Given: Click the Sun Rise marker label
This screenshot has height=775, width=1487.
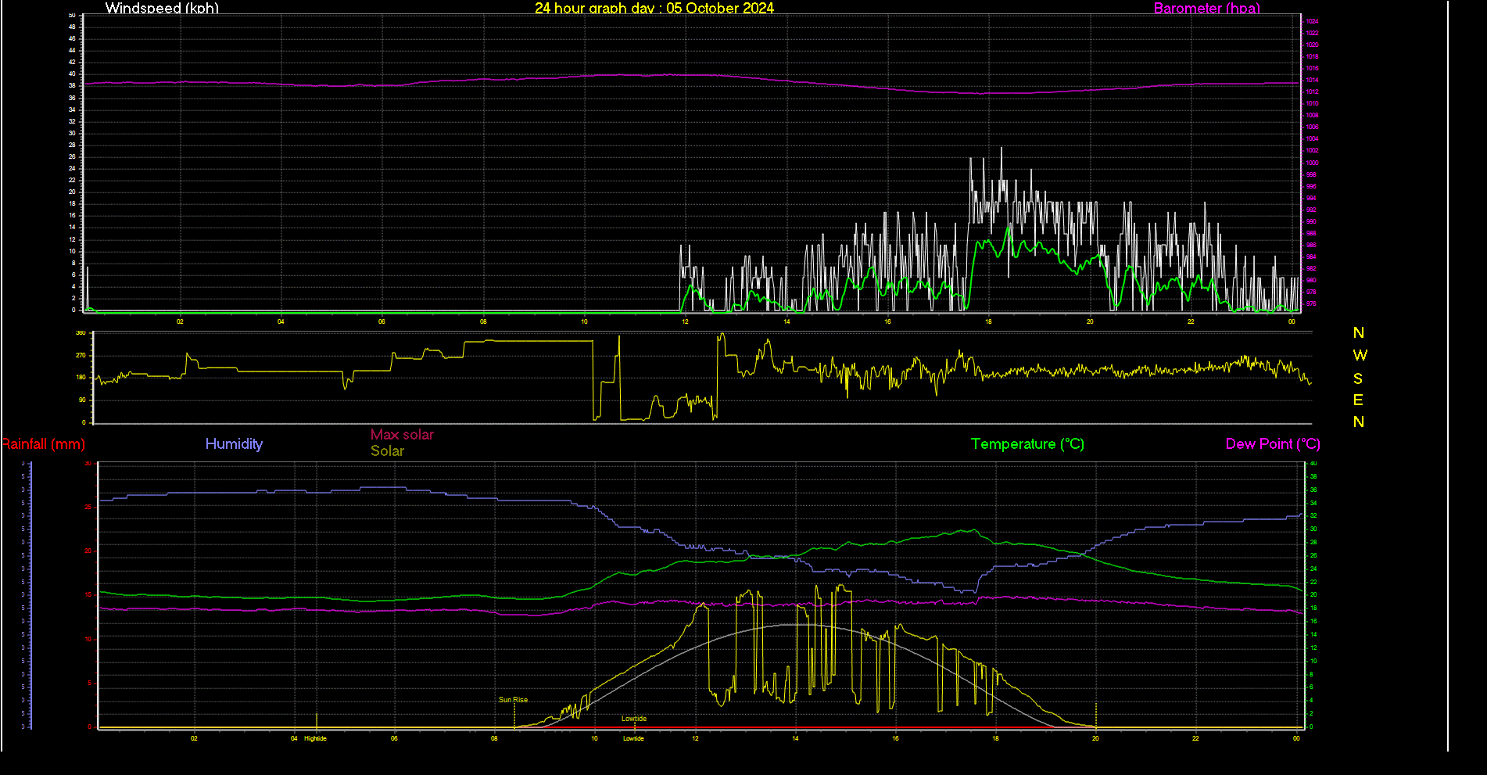Looking at the screenshot, I should (x=513, y=700).
